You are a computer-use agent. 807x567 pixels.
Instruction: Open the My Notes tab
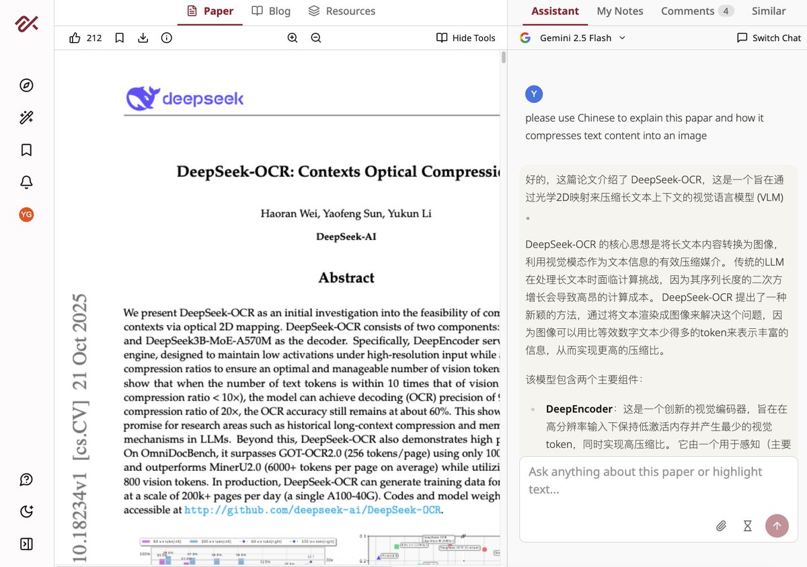click(620, 11)
